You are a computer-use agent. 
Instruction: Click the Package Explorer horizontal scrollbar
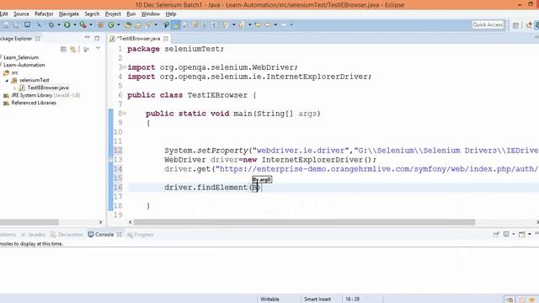point(29,222)
